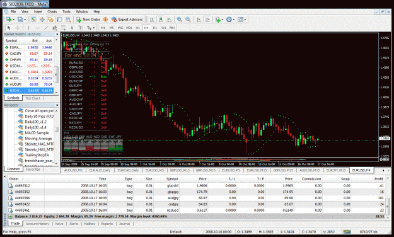Switch to D1 timeframe
The image size is (394, 237).
coord(155,28)
